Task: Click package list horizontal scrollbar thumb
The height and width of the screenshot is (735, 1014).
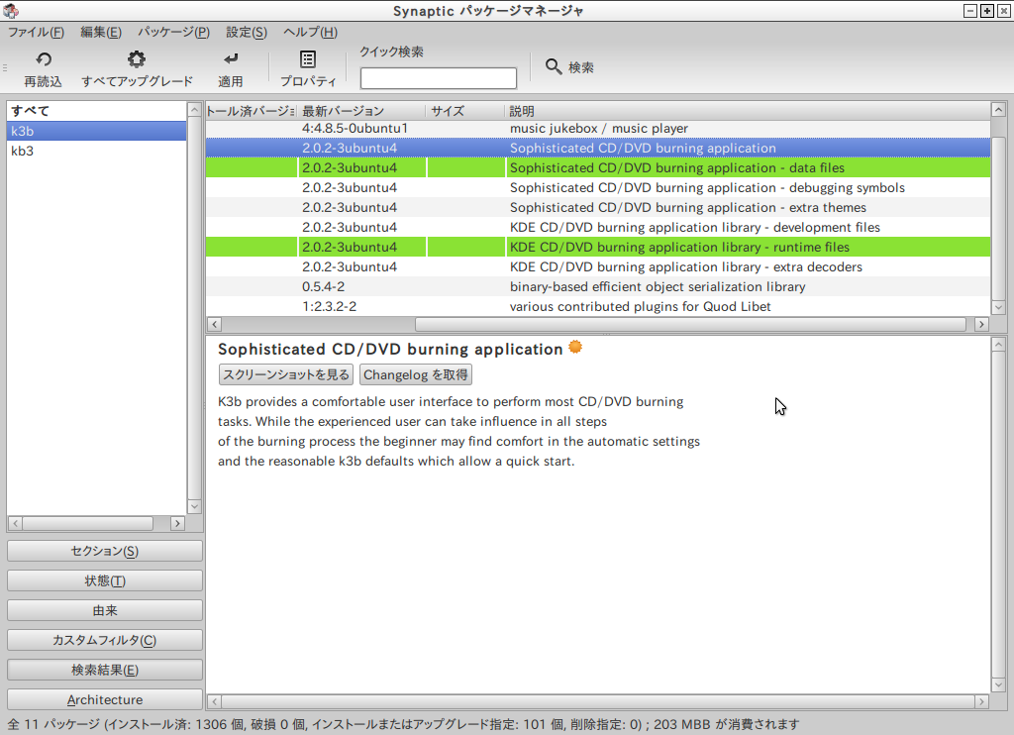Action: (x=690, y=324)
